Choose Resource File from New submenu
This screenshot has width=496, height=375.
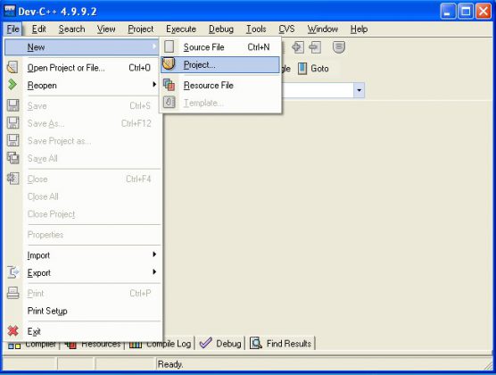220,85
